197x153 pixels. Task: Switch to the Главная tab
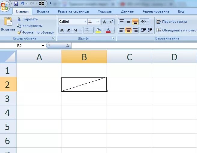(22, 12)
